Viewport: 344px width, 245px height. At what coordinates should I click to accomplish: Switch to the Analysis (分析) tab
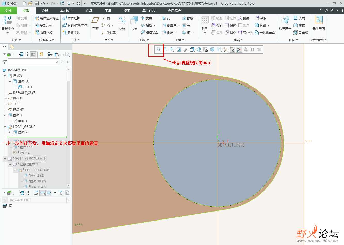pyautogui.click(x=45, y=11)
